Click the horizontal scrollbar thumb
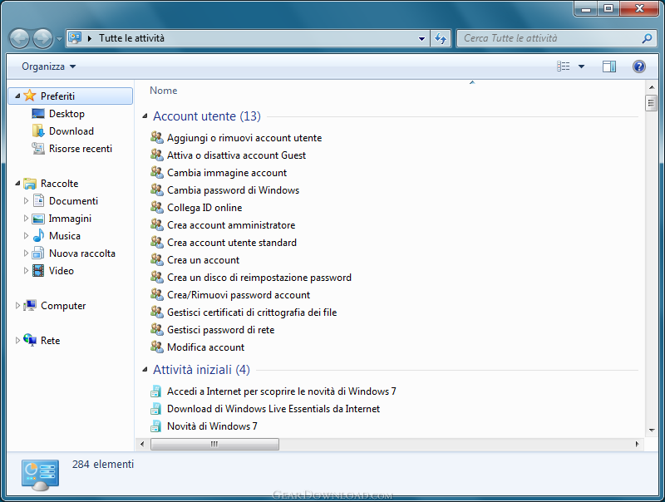 [214, 444]
